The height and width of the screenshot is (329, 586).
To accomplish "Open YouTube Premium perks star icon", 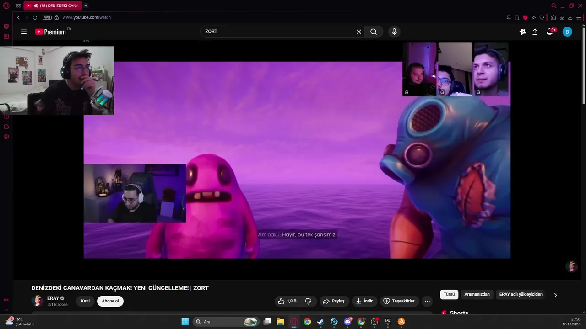I will (523, 32).
